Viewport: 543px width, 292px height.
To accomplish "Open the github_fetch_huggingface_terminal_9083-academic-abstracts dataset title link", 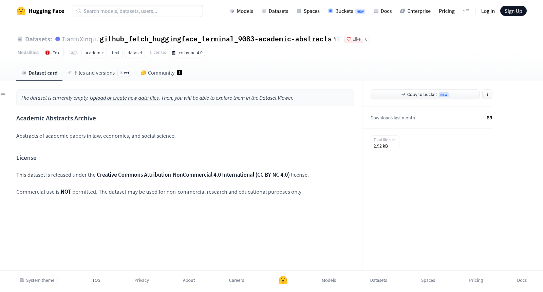I will (x=216, y=39).
